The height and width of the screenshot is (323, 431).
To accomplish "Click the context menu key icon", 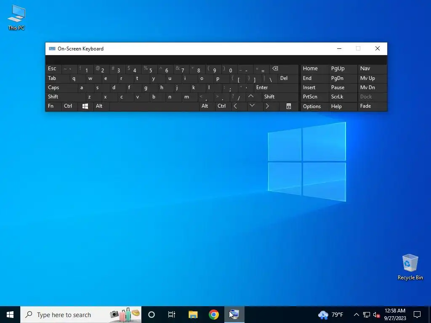I will (x=289, y=106).
